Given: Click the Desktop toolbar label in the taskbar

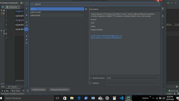Looking at the screenshot, I should (145, 98).
